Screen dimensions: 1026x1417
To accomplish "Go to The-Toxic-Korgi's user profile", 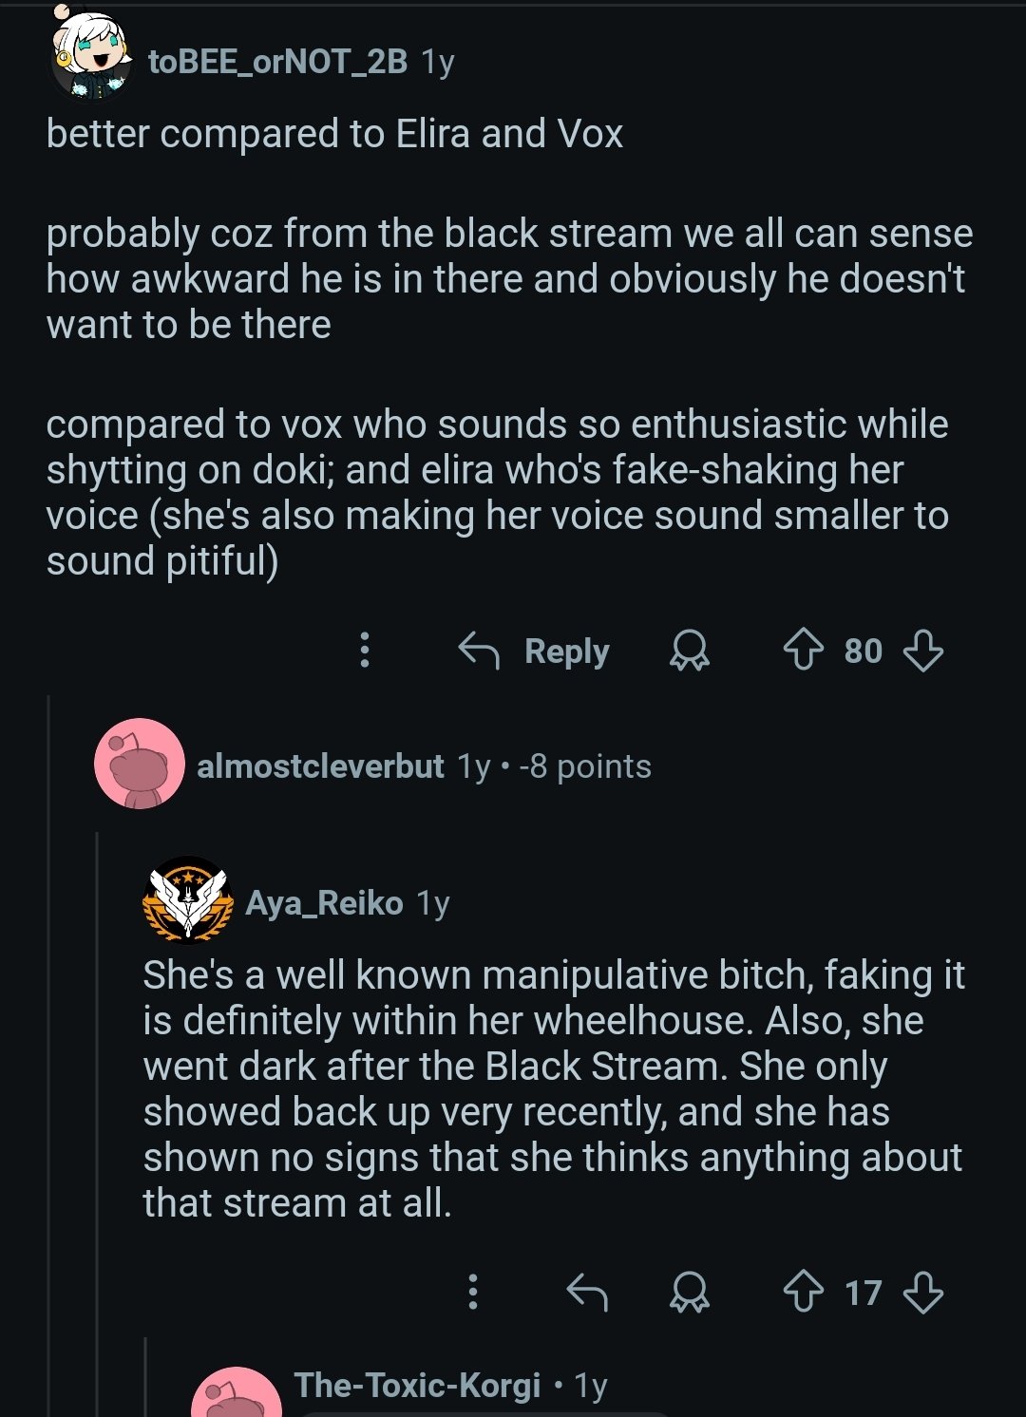I will tap(417, 1385).
